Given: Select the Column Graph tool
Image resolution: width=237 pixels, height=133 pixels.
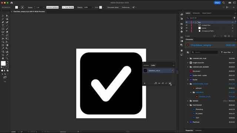Looking at the screenshot, I should 7,52.
